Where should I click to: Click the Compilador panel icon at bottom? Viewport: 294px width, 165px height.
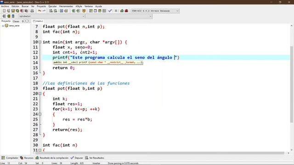[3, 158]
